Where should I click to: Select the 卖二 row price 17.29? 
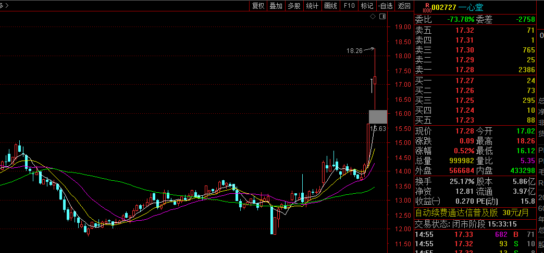[465, 60]
